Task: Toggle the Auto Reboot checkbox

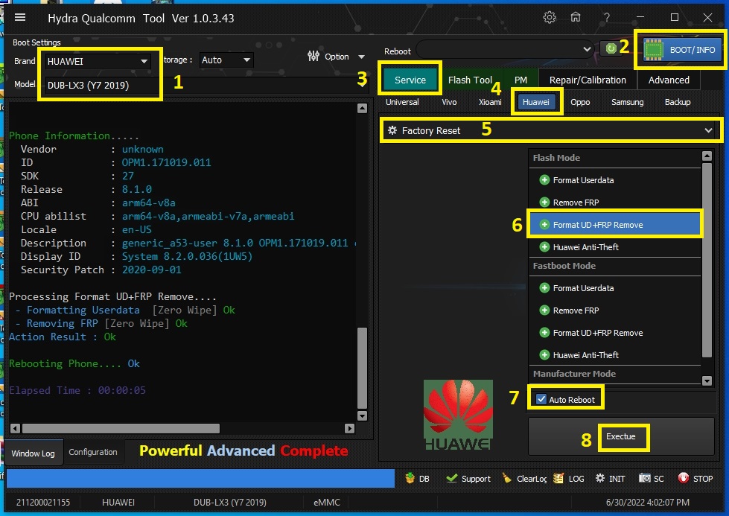Action: click(541, 399)
